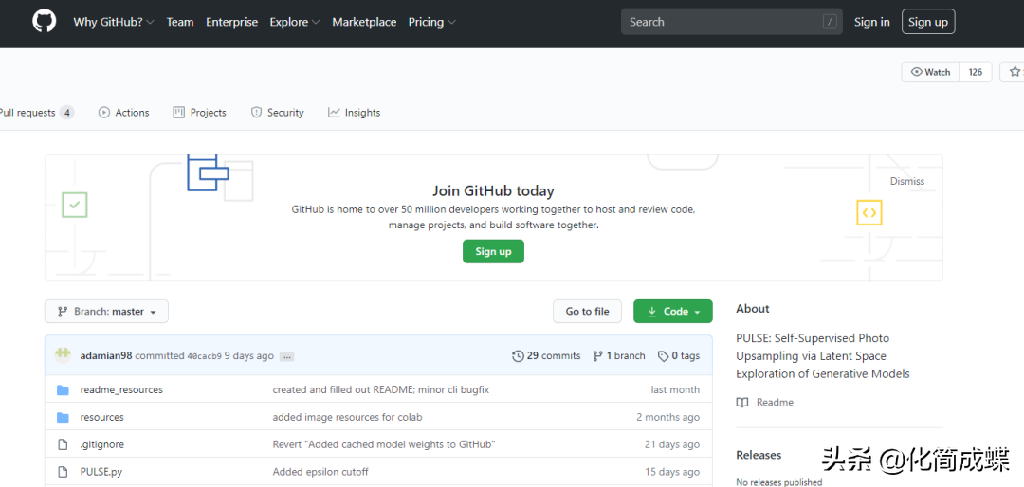
Task: Open the Why GitHub? dropdown menu
Action: tap(114, 22)
